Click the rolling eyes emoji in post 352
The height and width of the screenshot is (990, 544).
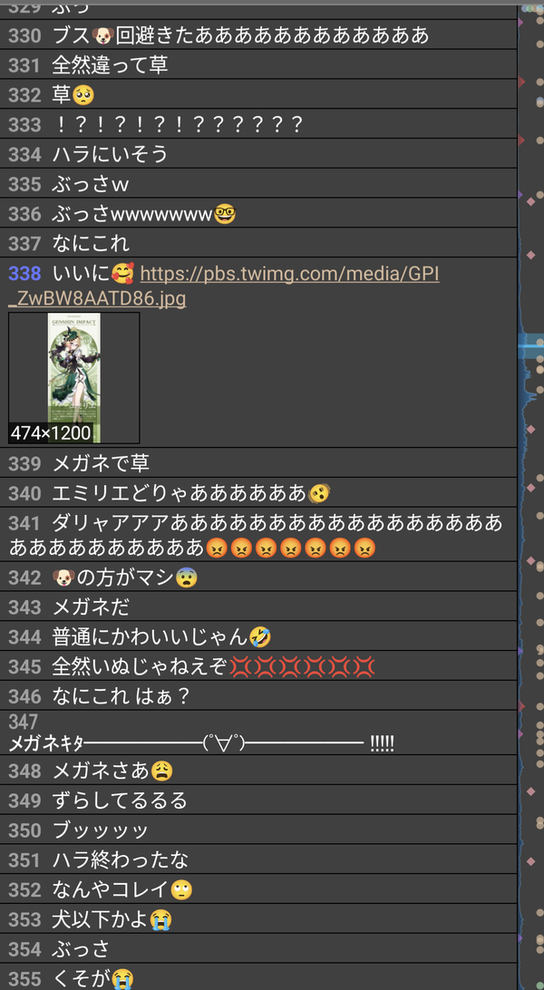click(181, 889)
